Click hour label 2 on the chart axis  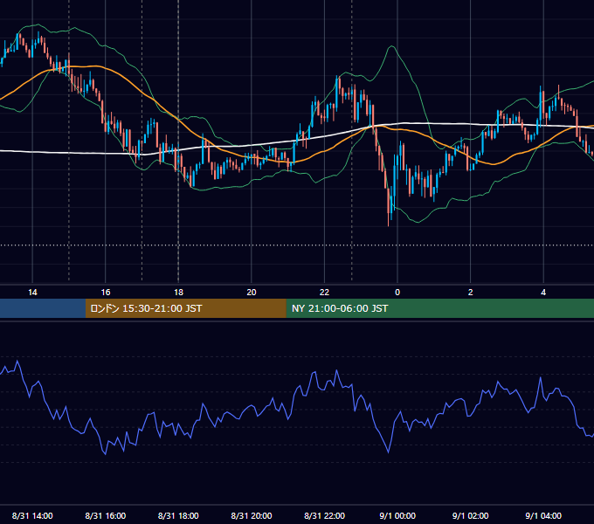point(471,293)
